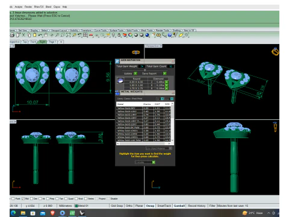Open the layers icon in toolbar

coord(125,35)
